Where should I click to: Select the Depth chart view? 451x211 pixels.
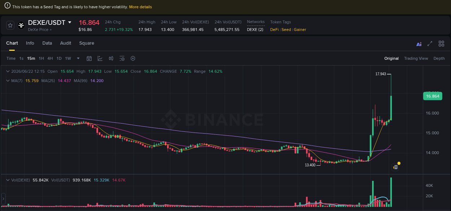point(439,58)
